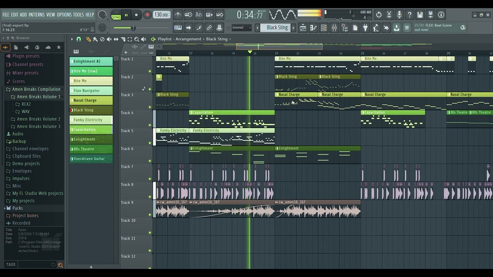Pause playback with the pause button
Screen dimensions: 493x277
126,15
